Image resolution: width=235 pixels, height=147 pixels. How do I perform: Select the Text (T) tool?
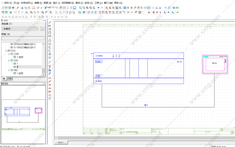pyautogui.click(x=50, y=67)
